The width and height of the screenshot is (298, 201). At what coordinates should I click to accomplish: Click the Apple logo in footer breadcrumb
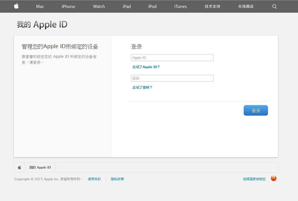click(x=19, y=167)
